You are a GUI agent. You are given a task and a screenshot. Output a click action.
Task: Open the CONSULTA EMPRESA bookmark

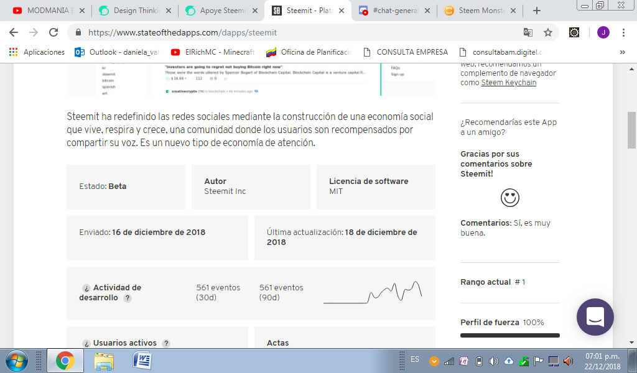pyautogui.click(x=406, y=52)
